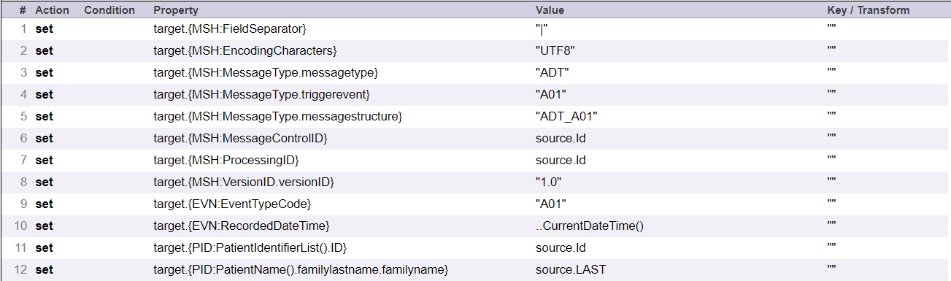Select the MSH:MessageControlID property row
The height and width of the screenshot is (281, 951).
tap(475, 139)
